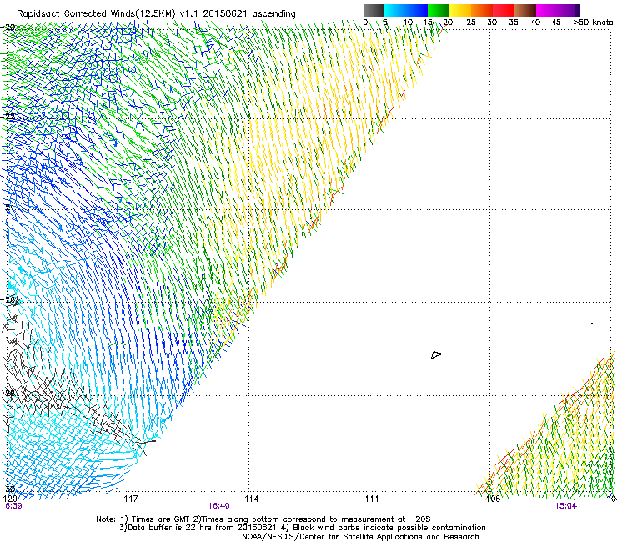The width and height of the screenshot is (617, 542).
Task: Click the '-24' latitude axis label
Action: [x=8, y=208]
